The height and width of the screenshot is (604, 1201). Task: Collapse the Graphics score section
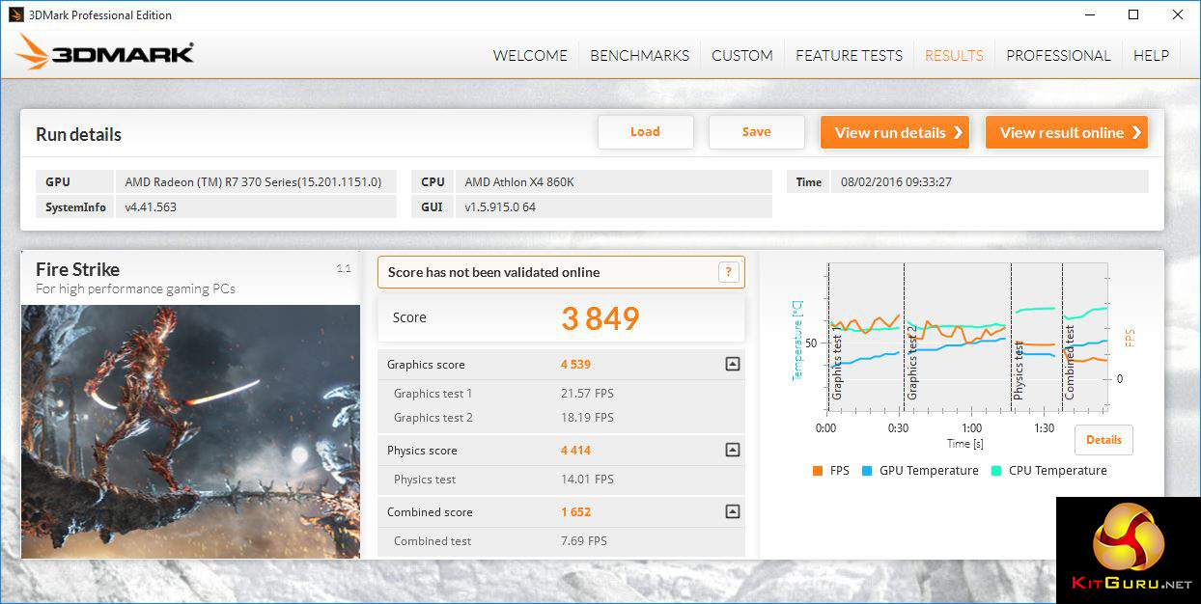pos(733,365)
